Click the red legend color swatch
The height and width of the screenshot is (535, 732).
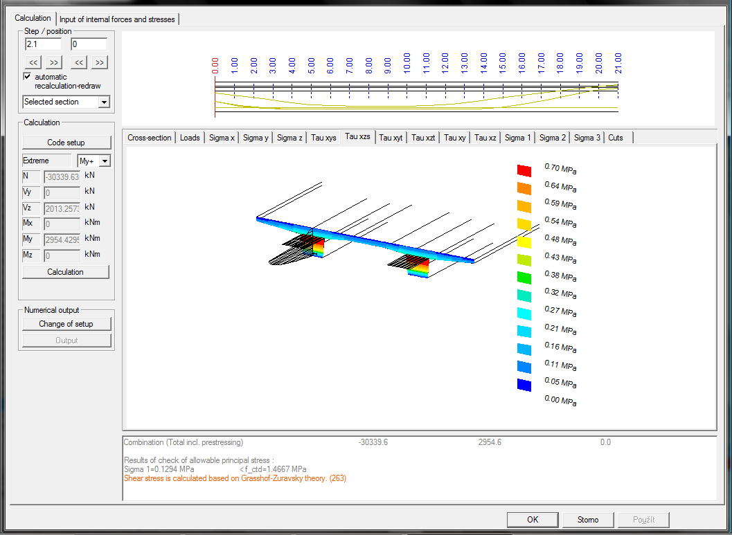[524, 171]
